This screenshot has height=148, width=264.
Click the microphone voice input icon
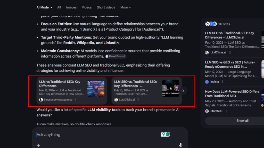[180, 145]
